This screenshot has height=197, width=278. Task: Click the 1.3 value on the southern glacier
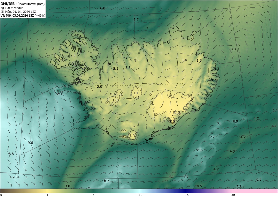pyautogui.click(x=132, y=135)
